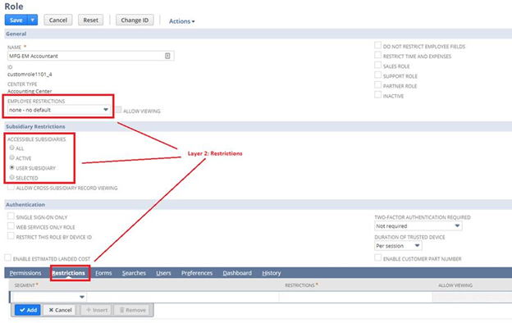Image resolution: width=512 pixels, height=323 pixels.
Task: Select the All subsidiaries radio button
Action: click(12, 148)
